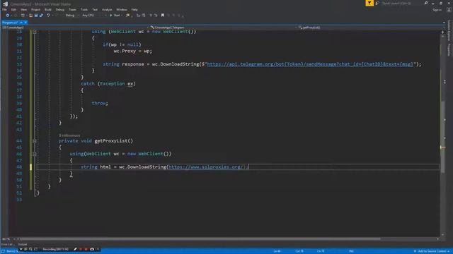The width and height of the screenshot is (453, 254).
Task: Open the Tools menu
Action: click(x=84, y=10)
